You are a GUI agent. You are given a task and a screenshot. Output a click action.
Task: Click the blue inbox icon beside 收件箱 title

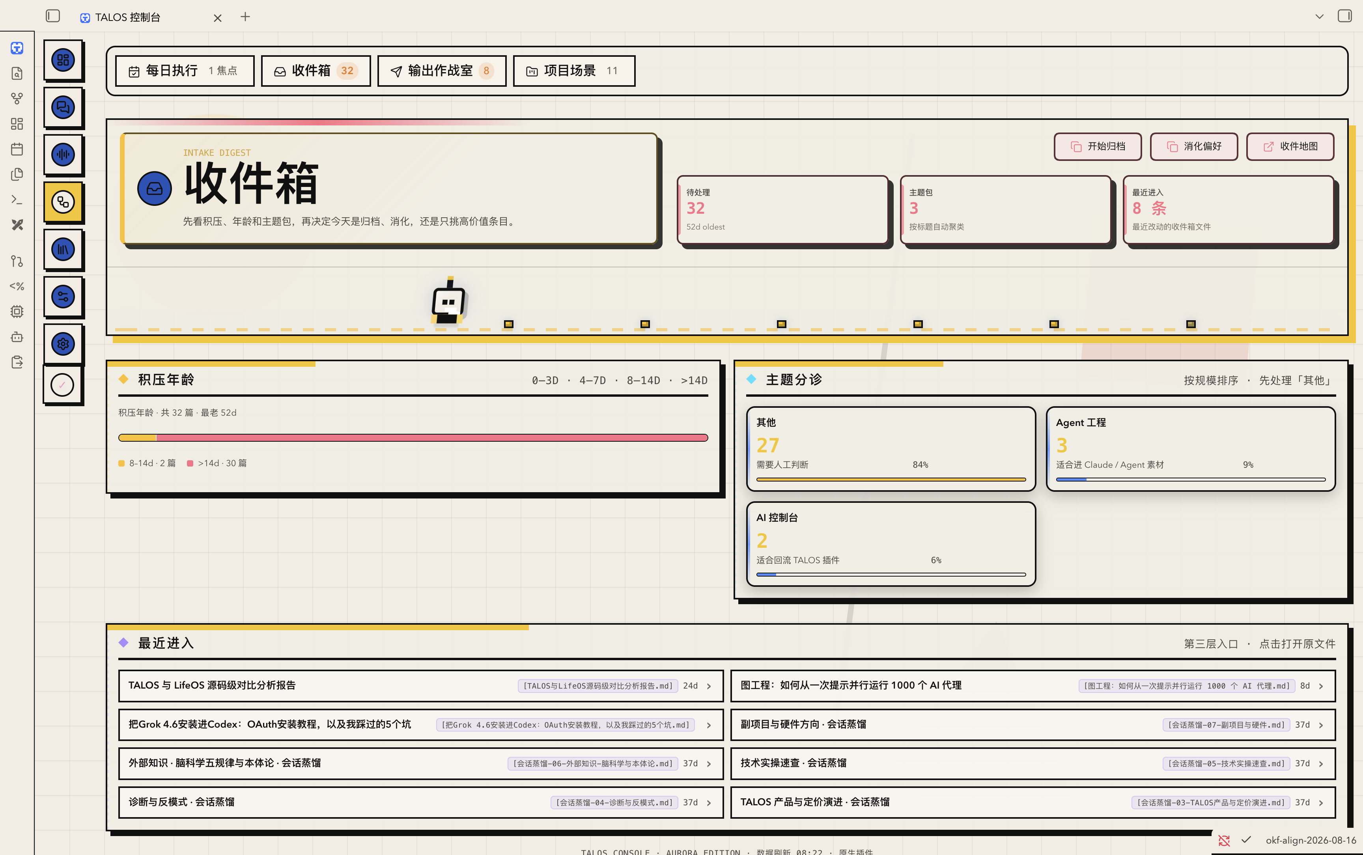coord(154,189)
